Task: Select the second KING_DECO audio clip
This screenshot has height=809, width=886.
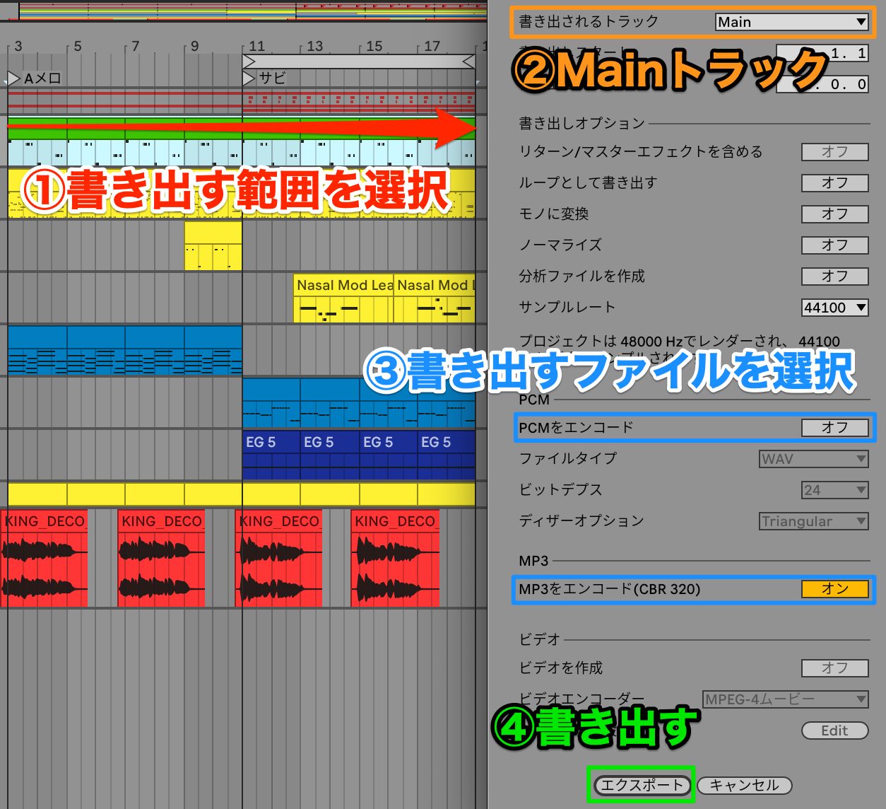Action: [x=161, y=558]
